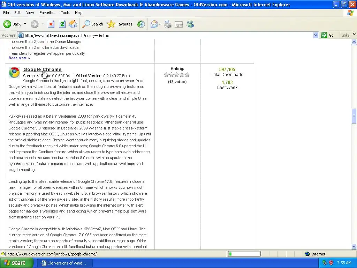Click the (18 votes) text
This screenshot has height=268, width=357.
177,82
